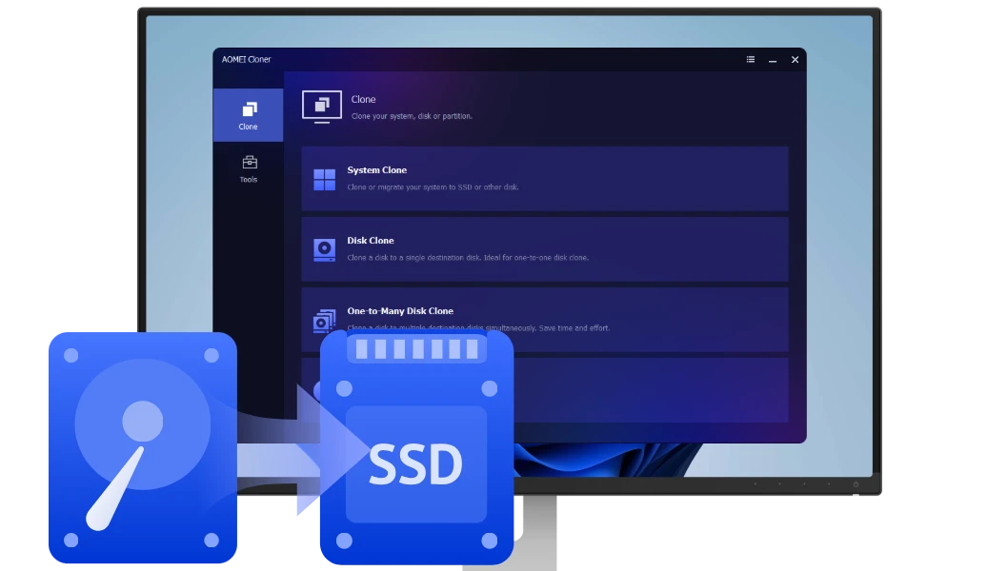Click 'Clone a disk to a single destination disk' description
This screenshot has height=571, width=987.
pyautogui.click(x=468, y=257)
